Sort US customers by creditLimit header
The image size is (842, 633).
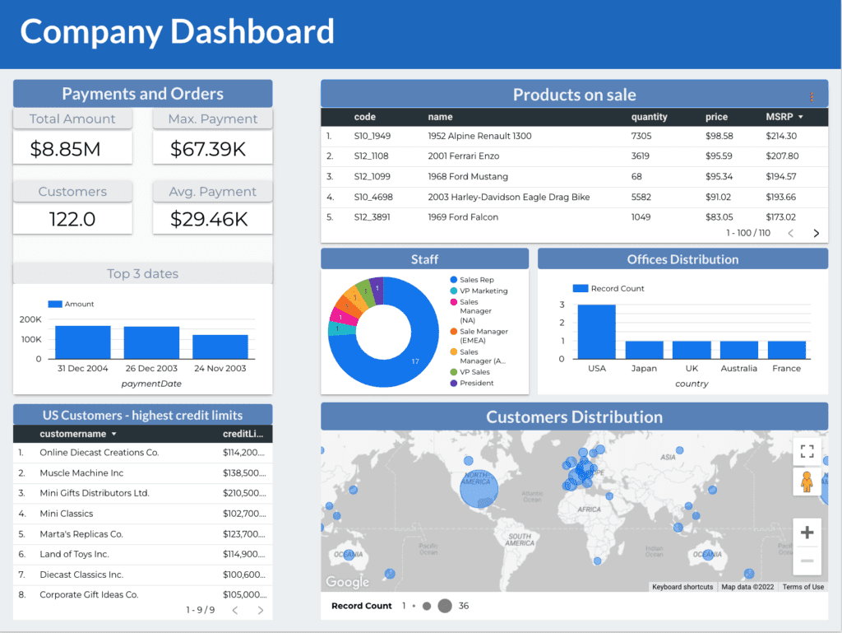coord(243,434)
